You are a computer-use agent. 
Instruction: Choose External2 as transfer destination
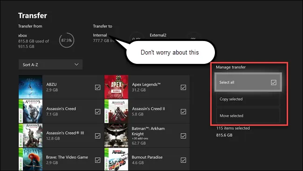coord(158,35)
